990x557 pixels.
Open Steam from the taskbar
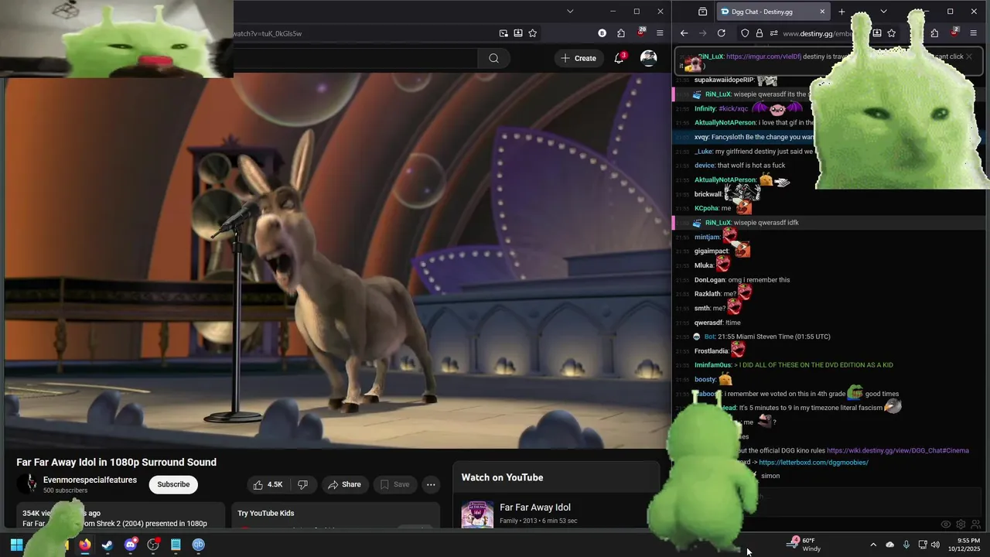[x=108, y=545]
